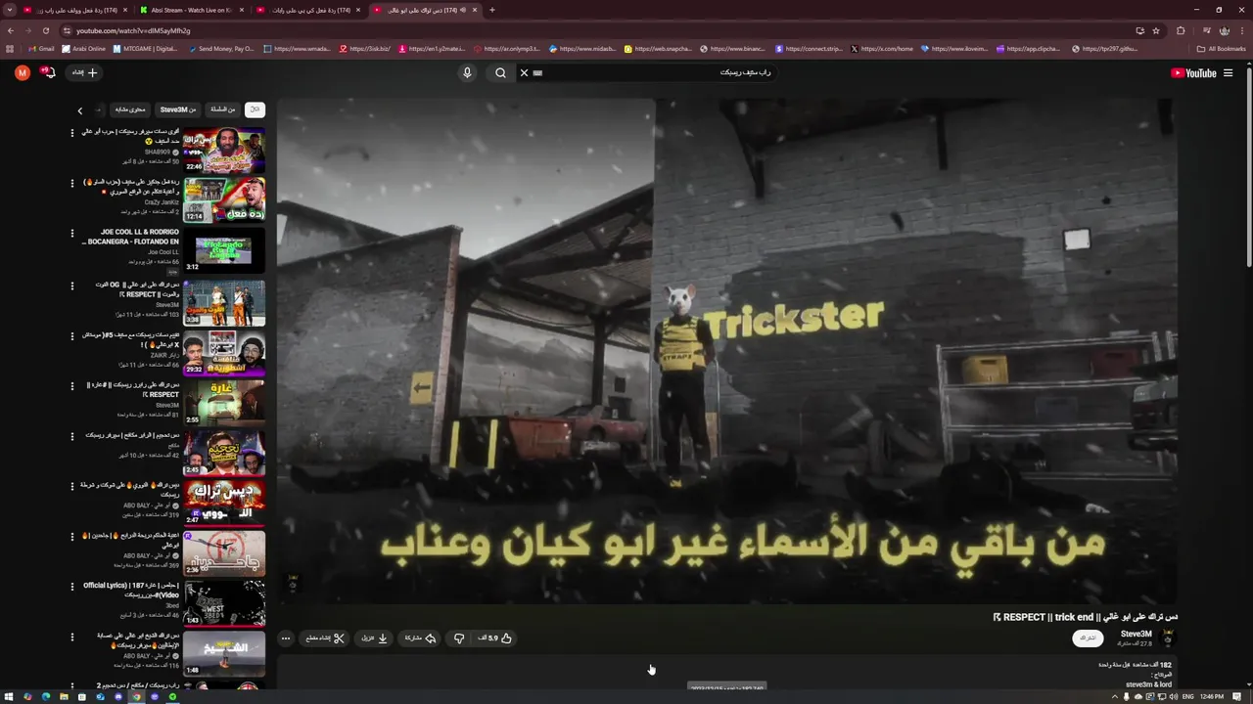This screenshot has height=704, width=1253.
Task: Clear the search query with the X
Action: [x=524, y=72]
